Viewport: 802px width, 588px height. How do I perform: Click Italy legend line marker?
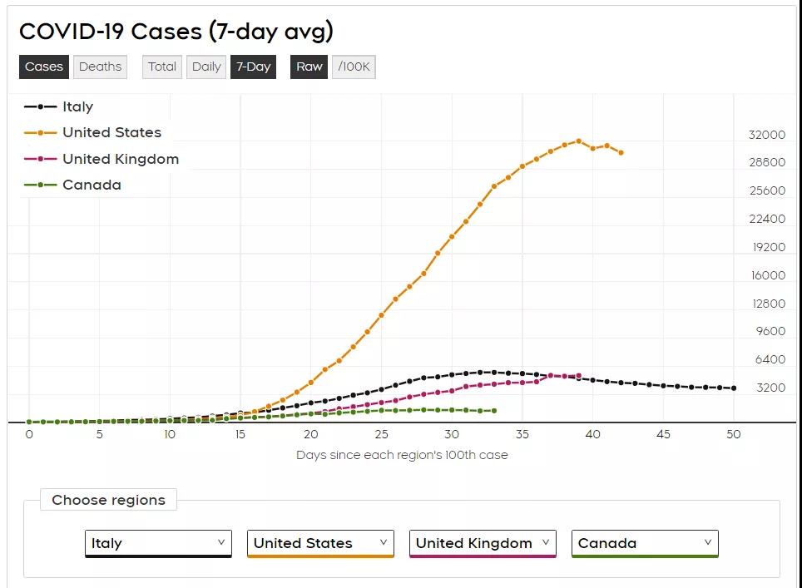point(40,106)
